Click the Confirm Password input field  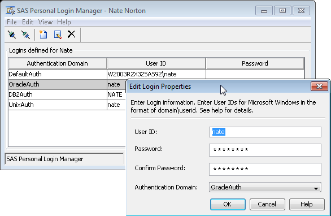click(x=265, y=169)
